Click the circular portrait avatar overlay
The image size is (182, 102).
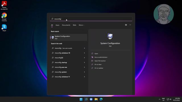point(164,14)
